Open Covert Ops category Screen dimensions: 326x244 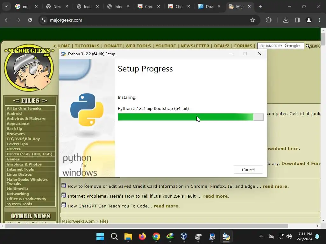tap(17, 144)
